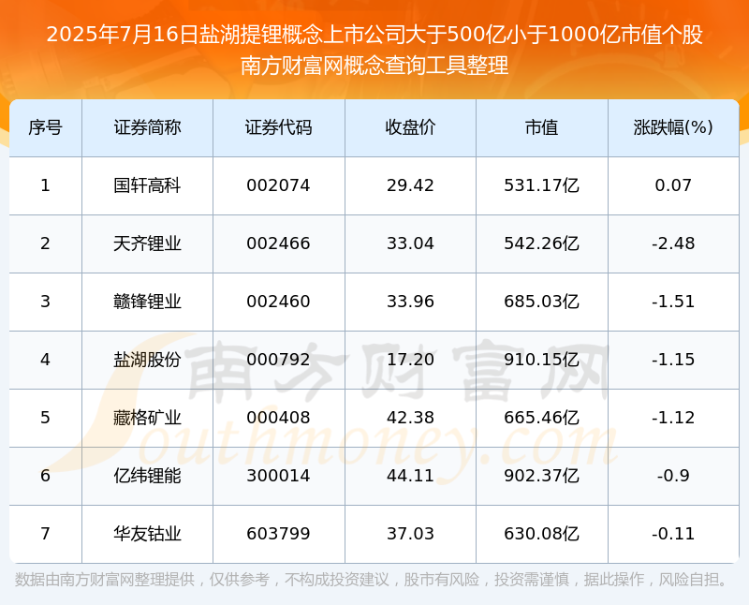
Task: Select stock name 天齐锂业
Action: point(147,243)
